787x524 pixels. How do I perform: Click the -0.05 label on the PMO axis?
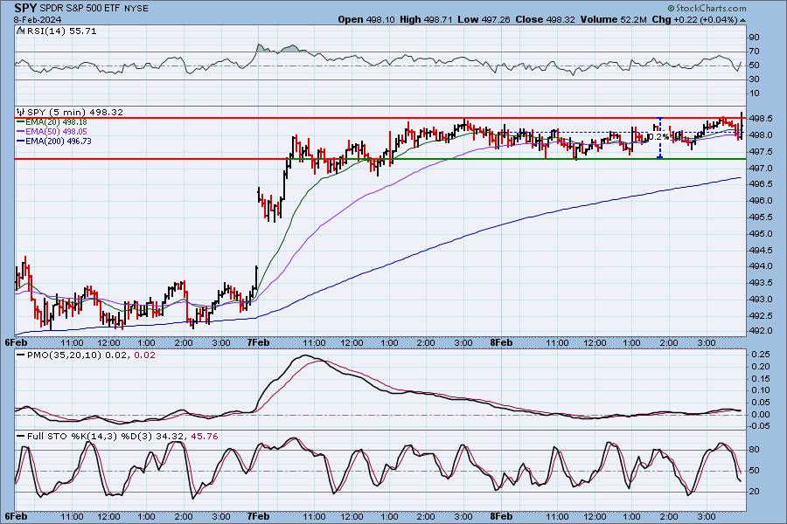click(759, 426)
